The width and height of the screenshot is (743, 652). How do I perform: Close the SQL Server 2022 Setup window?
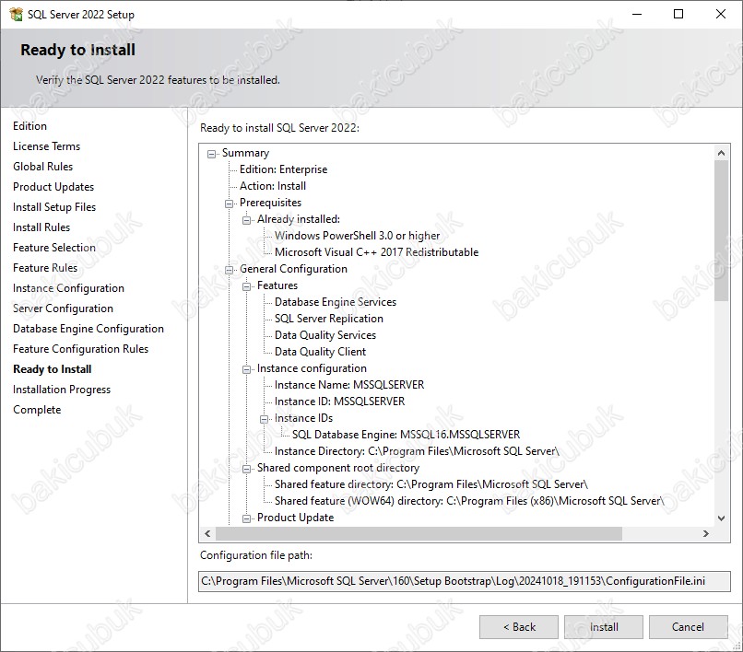pyautogui.click(x=721, y=14)
